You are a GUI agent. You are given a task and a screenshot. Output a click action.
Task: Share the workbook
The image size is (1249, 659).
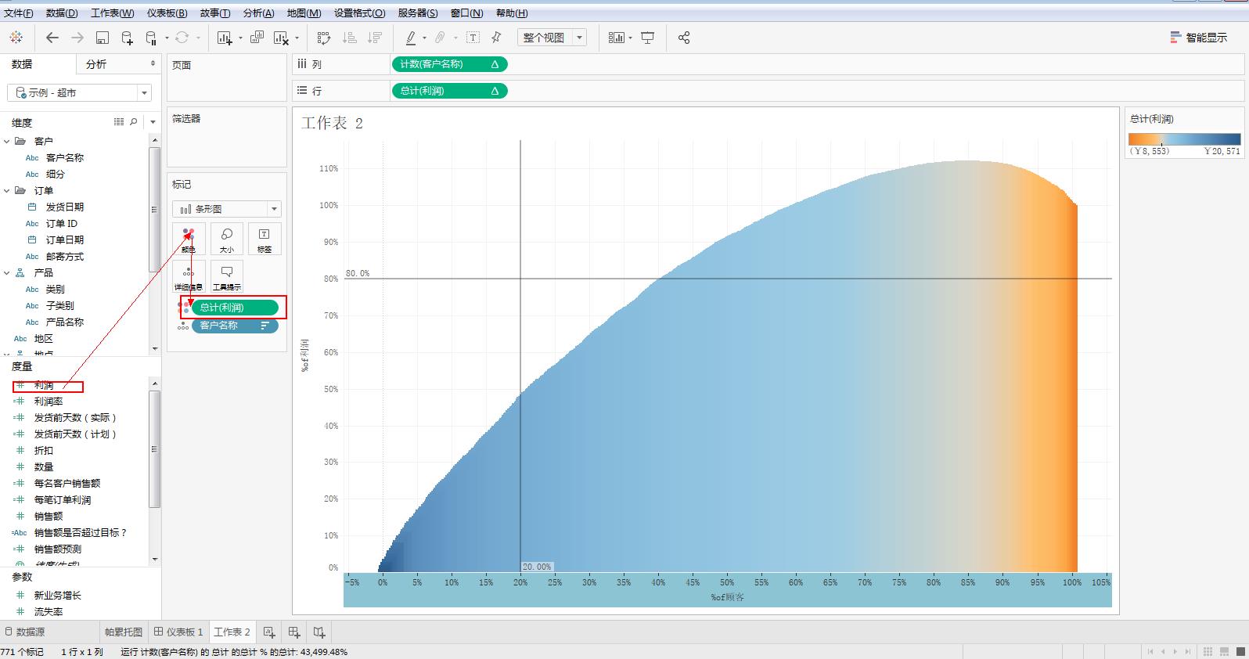tap(684, 38)
